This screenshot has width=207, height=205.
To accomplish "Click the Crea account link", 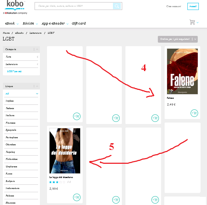I will (174, 6).
